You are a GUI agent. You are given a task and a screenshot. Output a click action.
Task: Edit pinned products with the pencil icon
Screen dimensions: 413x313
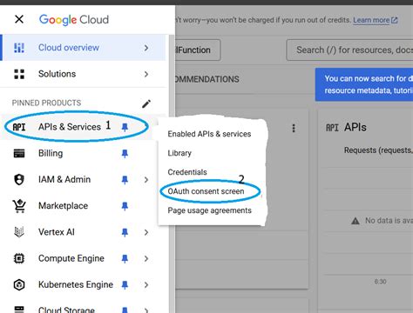(146, 103)
